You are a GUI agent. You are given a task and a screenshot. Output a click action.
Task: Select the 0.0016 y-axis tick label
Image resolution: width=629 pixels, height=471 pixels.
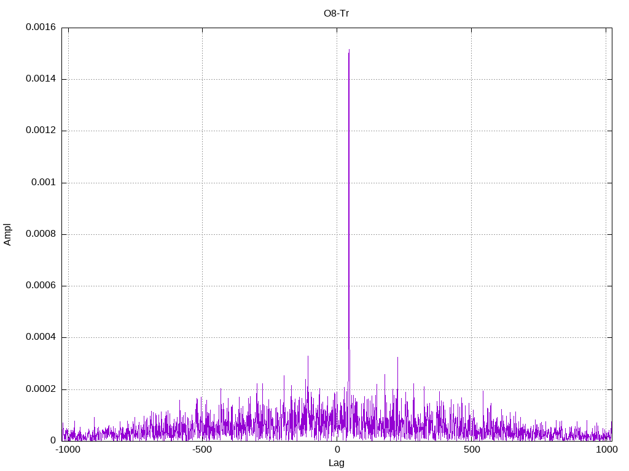point(41,28)
